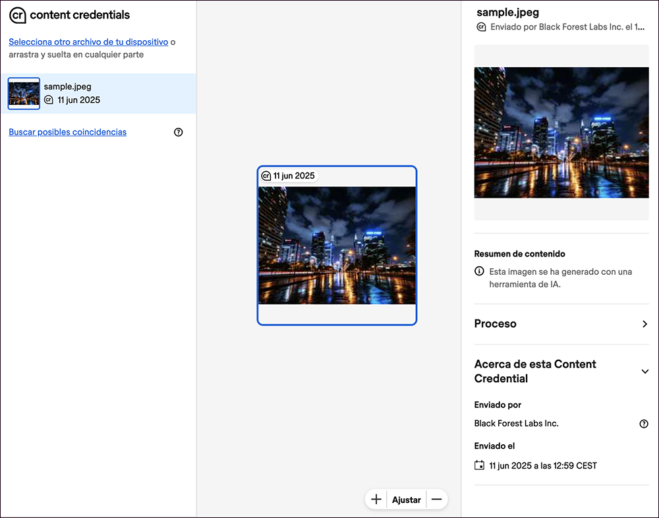Image resolution: width=659 pixels, height=518 pixels.
Task: Select the sample.jpeg file entry in the sidebar
Action: pyautogui.click(x=99, y=93)
